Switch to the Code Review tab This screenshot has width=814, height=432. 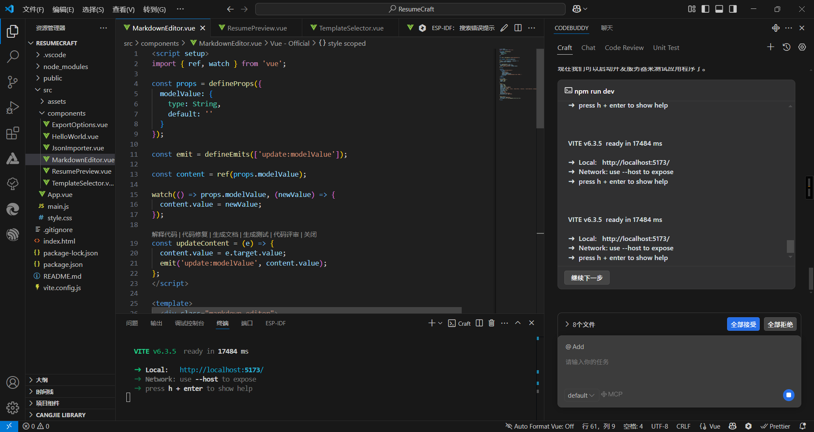click(624, 48)
